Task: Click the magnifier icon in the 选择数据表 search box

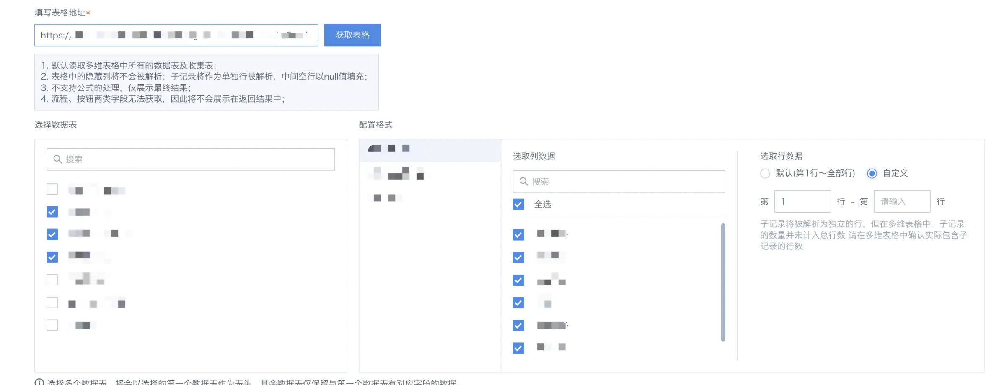Action: (x=57, y=159)
